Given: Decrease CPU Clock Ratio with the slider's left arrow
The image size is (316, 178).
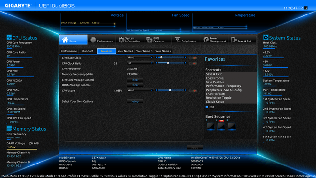Looking at the screenshot, I should click(x=156, y=63).
